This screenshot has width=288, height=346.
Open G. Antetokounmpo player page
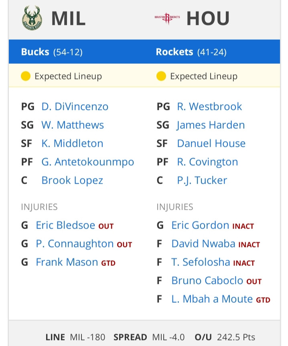click(x=87, y=162)
